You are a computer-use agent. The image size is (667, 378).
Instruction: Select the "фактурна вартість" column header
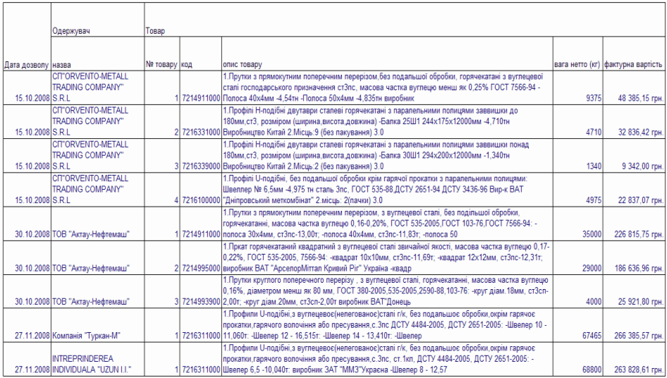coord(633,64)
